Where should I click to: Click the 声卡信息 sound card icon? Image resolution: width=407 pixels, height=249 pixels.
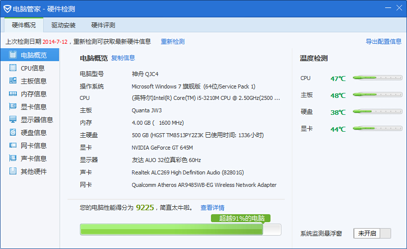point(13,158)
